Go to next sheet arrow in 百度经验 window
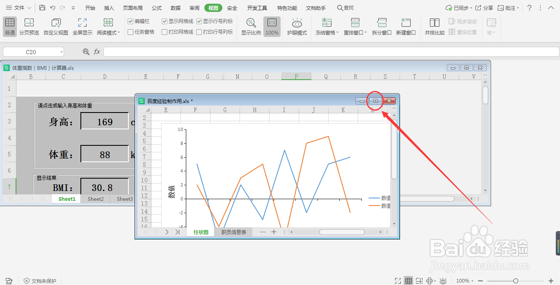Viewport: 560px width, 285px height. [167, 232]
